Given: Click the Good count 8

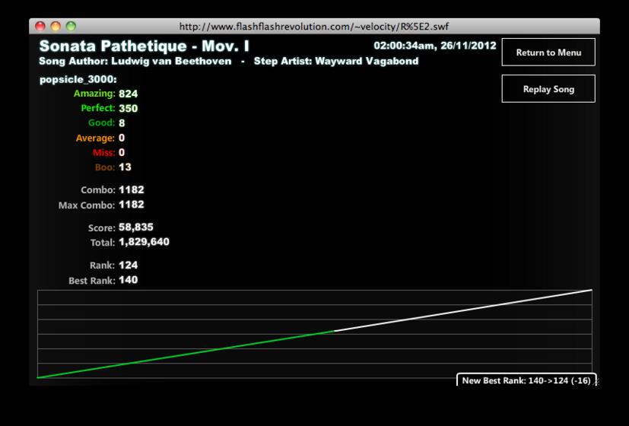Looking at the screenshot, I should coord(122,123).
